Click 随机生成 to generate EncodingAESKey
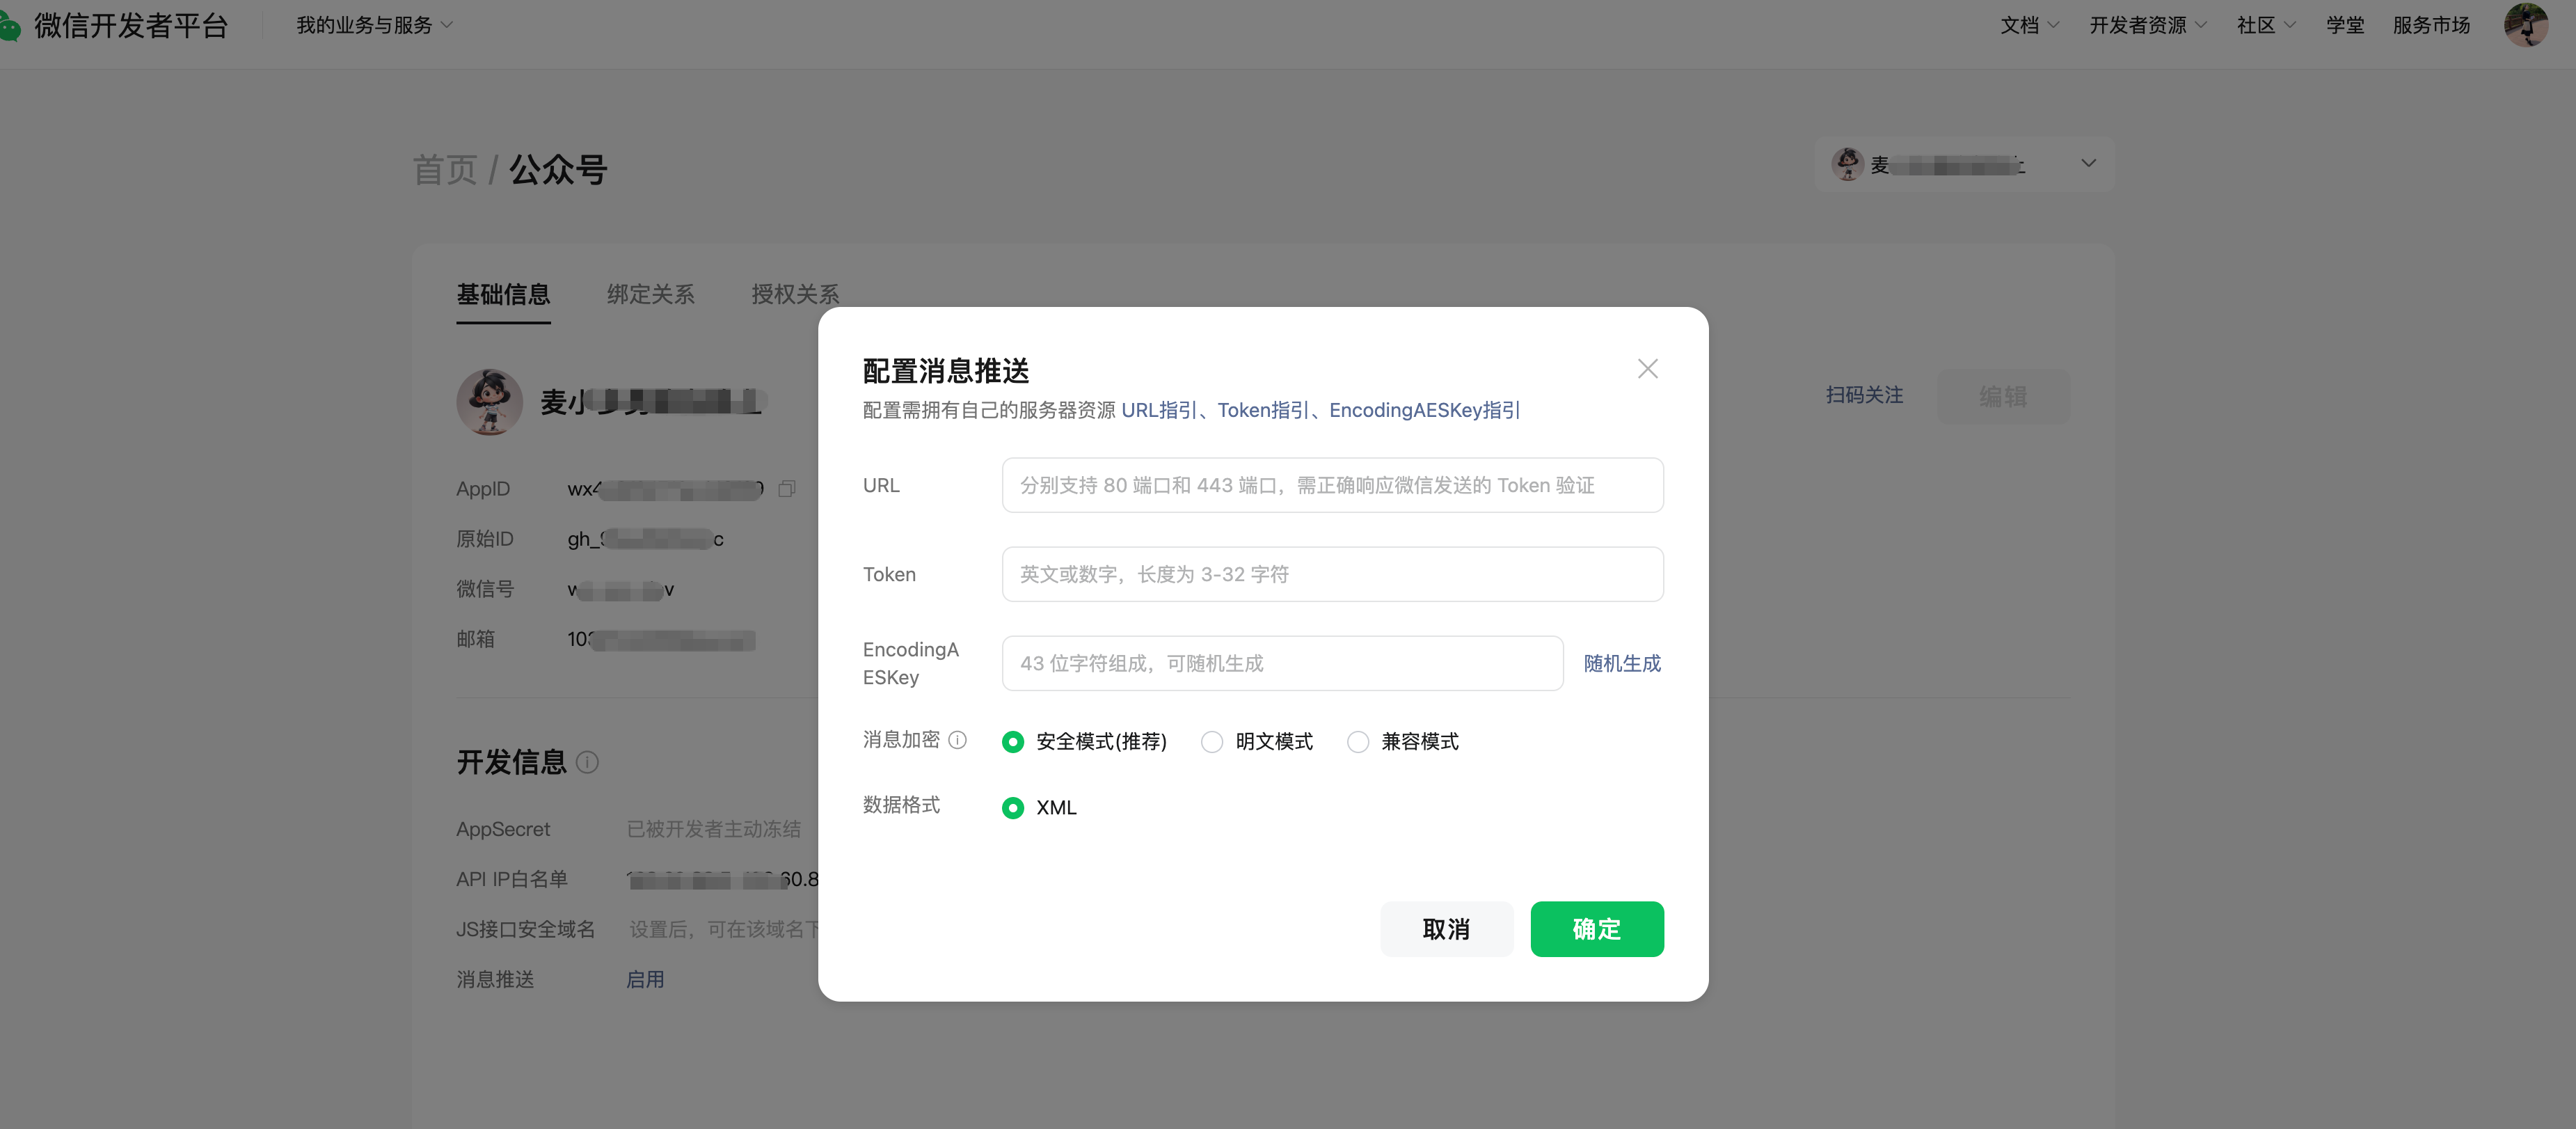This screenshot has width=2576, height=1129. (x=1621, y=664)
